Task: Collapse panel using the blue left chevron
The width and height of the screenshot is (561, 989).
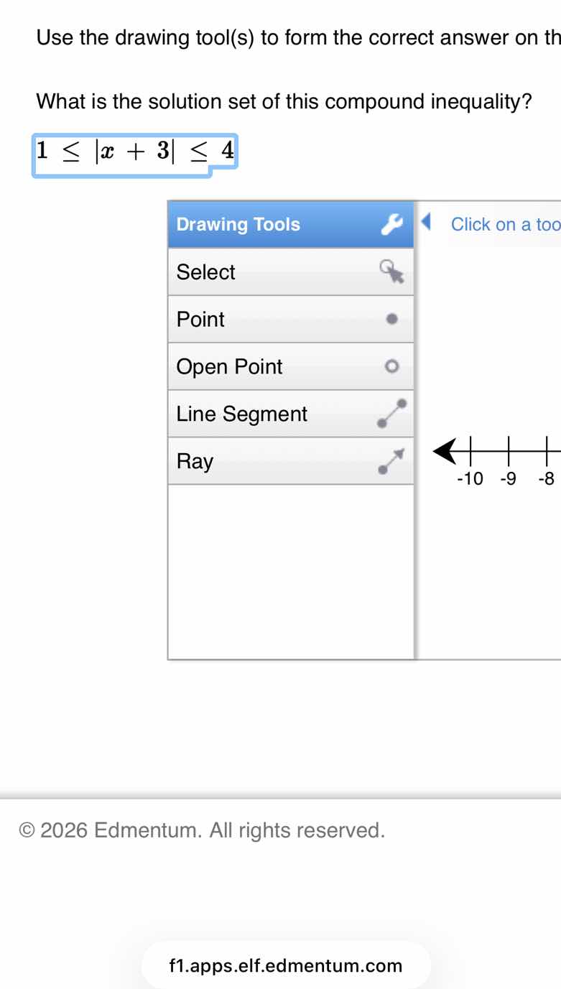Action: pyautogui.click(x=426, y=223)
